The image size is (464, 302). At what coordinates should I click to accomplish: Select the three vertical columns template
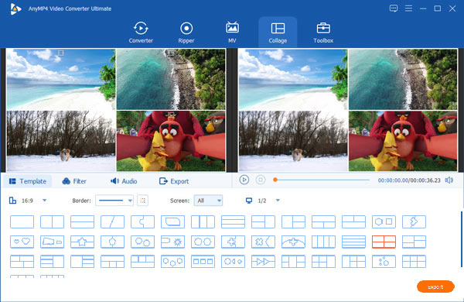point(203,221)
